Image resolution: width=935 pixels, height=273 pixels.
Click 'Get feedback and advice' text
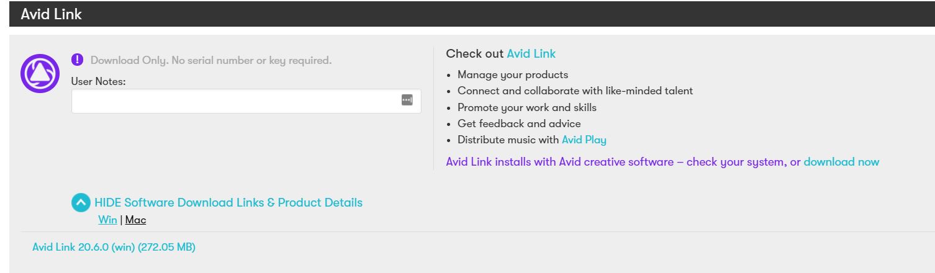(x=519, y=124)
